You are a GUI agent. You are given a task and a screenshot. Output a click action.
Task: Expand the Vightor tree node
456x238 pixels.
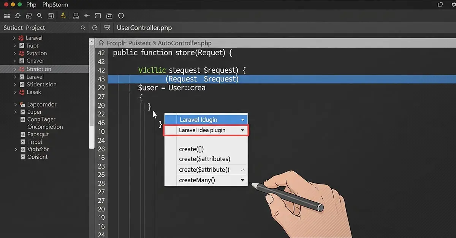tap(16, 149)
